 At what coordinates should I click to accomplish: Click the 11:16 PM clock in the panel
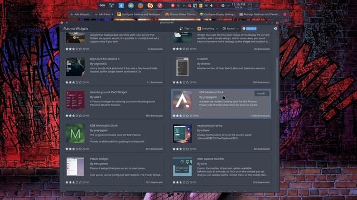coord(238,6)
